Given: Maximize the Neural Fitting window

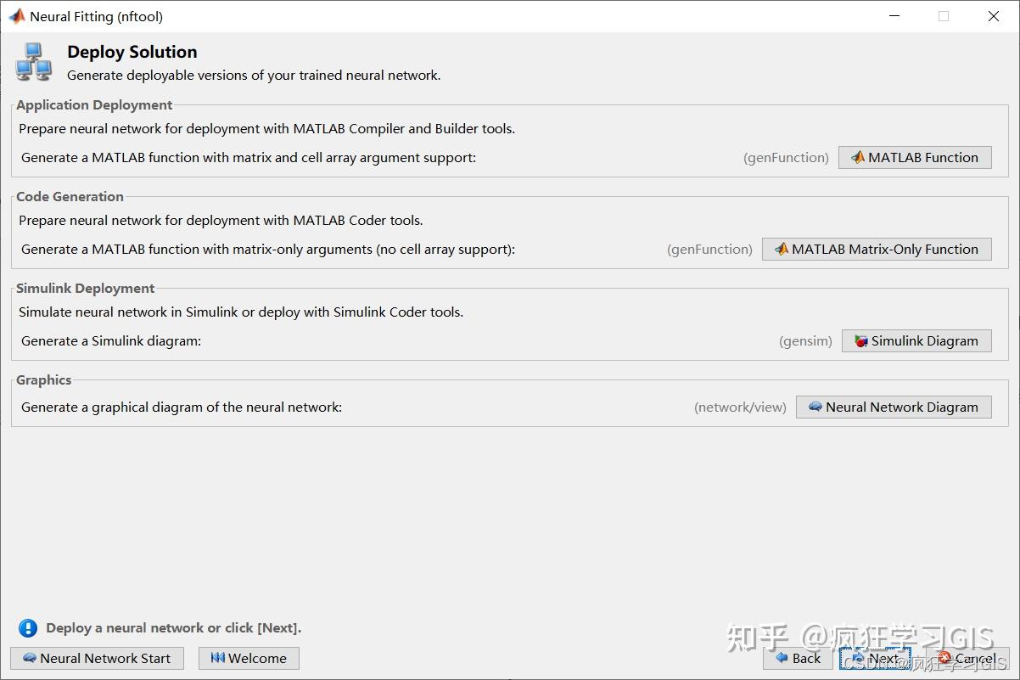Looking at the screenshot, I should pyautogui.click(x=944, y=16).
